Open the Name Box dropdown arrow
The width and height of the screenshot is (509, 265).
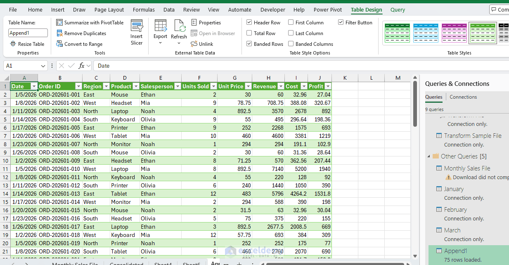point(43,66)
